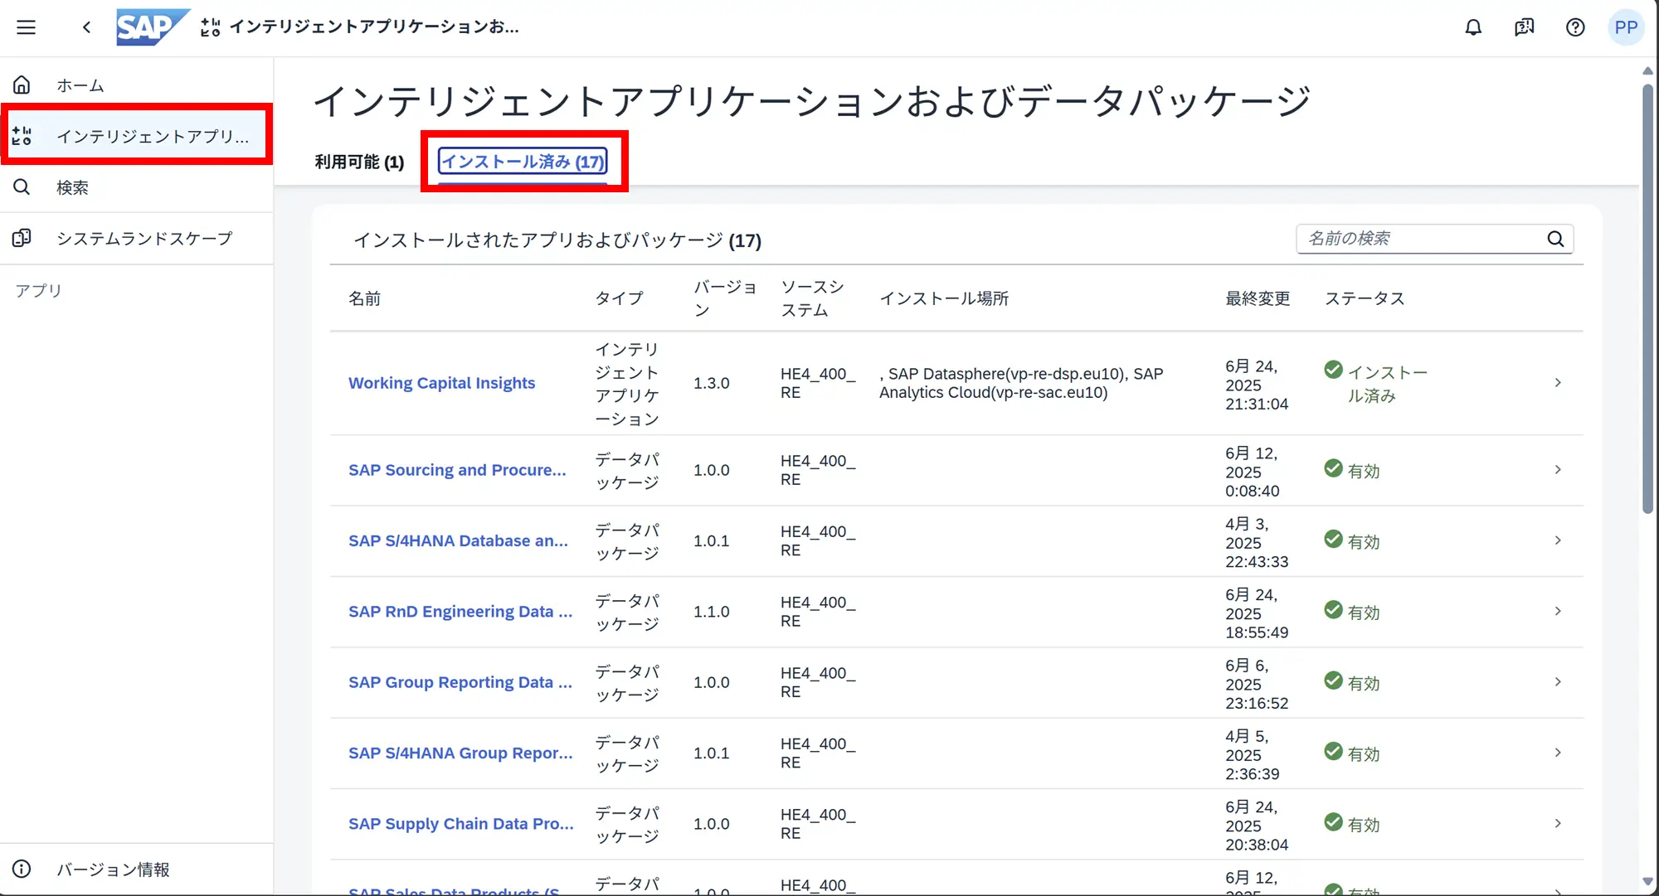
Task: Select 検索 in the sidebar
Action: coord(72,187)
